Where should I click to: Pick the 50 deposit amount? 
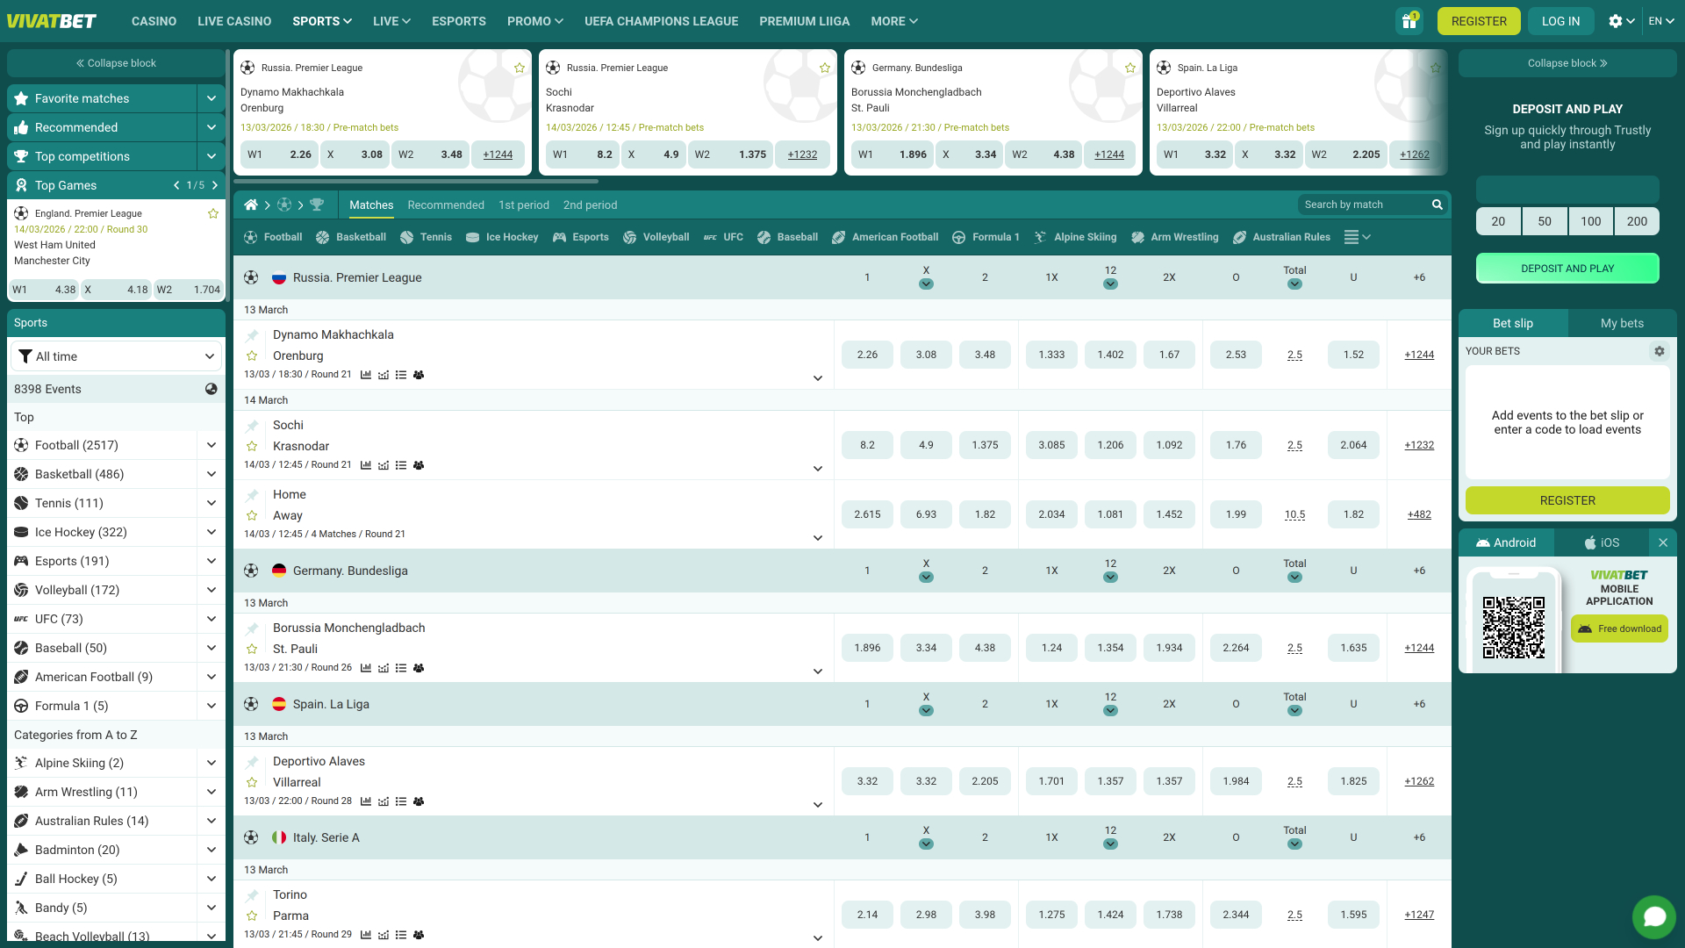coord(1545,221)
